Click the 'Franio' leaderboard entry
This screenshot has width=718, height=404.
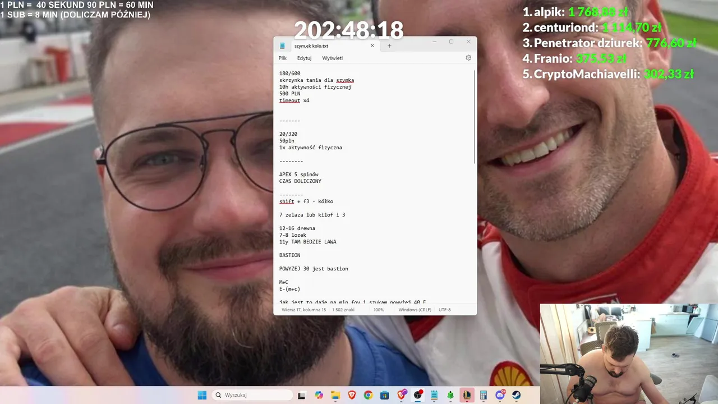pos(574,58)
